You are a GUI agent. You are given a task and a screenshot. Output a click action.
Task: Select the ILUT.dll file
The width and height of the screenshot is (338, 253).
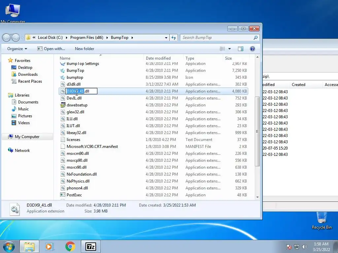pos(73,126)
